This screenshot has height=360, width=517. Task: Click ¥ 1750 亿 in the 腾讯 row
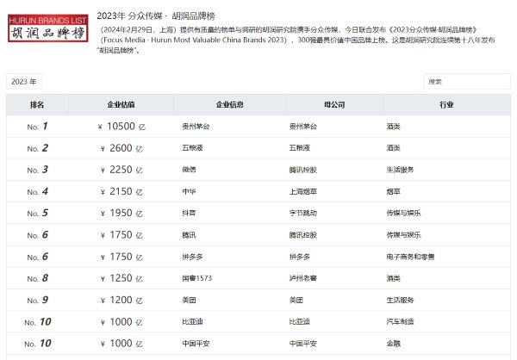point(121,235)
